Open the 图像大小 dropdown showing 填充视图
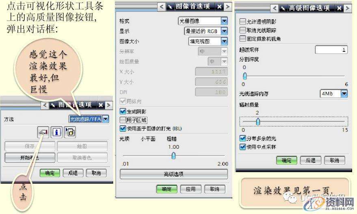This screenshot has height=214, width=357. click(x=208, y=41)
